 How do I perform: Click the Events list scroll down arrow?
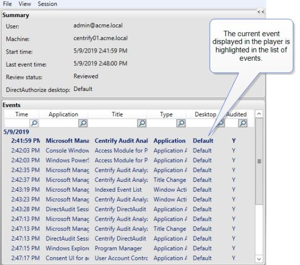259,259
